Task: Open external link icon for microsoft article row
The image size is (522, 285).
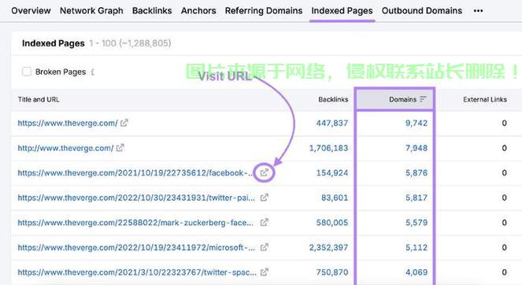Action: [x=264, y=247]
